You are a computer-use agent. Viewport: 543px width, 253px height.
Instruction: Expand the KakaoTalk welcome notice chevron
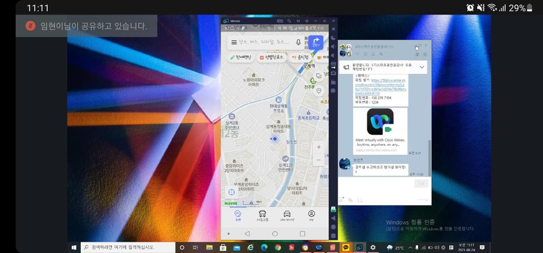point(422,67)
